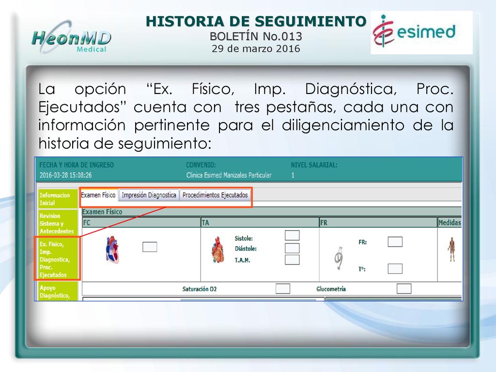Click the Sístole input field
Screen dimensions: 496x372
tap(292, 235)
